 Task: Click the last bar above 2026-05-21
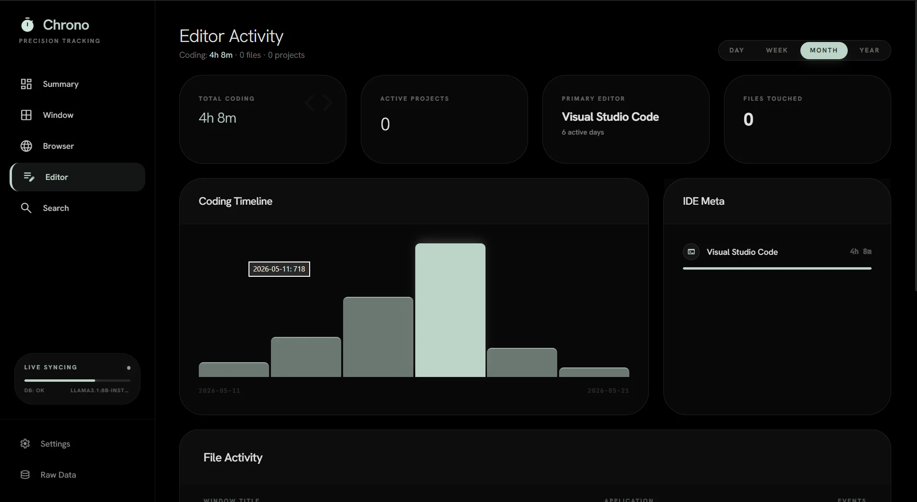594,372
